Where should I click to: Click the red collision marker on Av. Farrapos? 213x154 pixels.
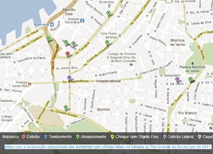68,55
